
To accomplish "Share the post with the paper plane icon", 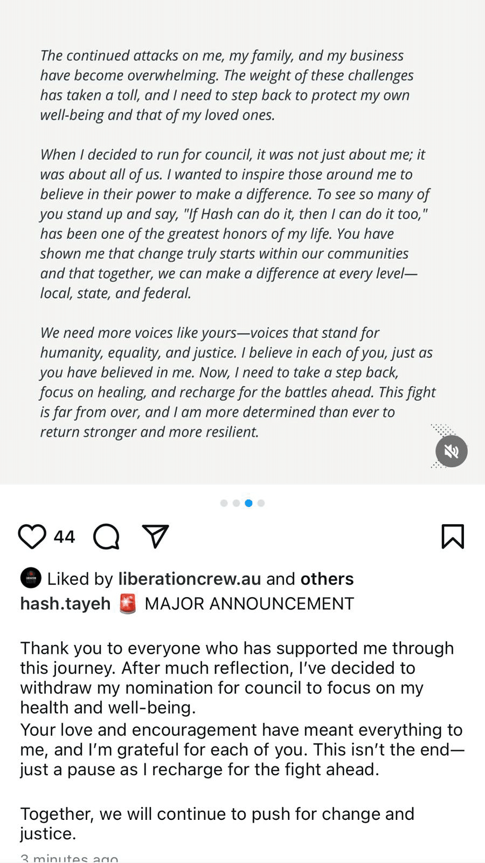I will (156, 536).
